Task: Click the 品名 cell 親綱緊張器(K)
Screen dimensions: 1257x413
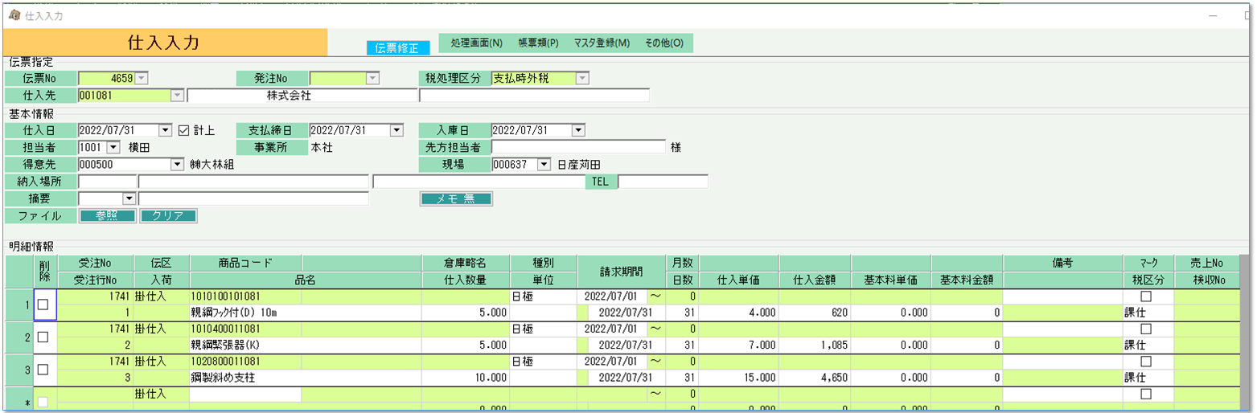Action: click(x=306, y=344)
